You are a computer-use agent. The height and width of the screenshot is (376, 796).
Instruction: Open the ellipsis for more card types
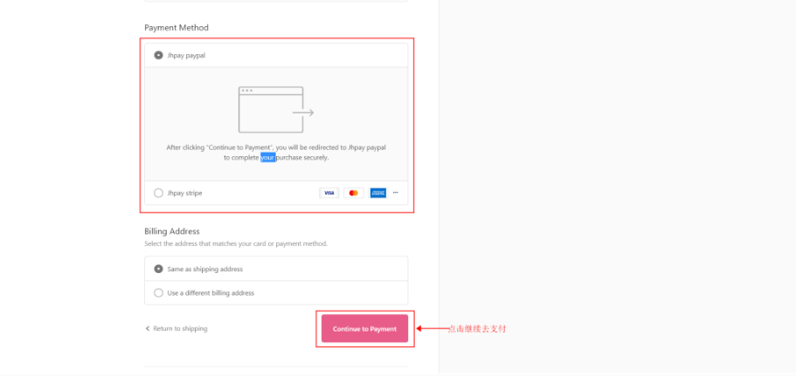396,193
